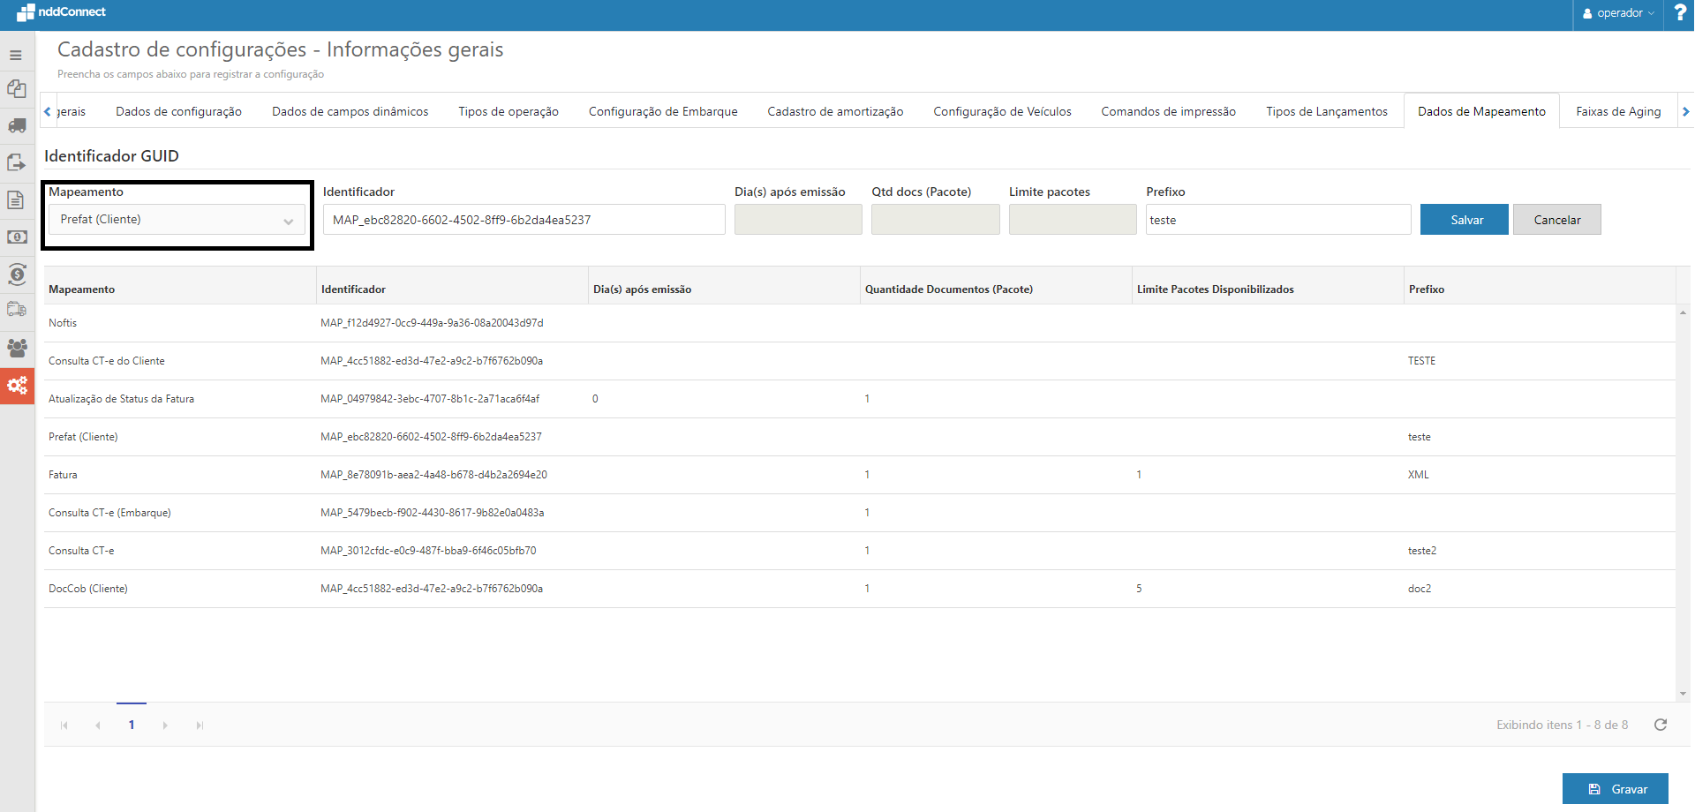This screenshot has height=812, width=1695.
Task: Click the export document arrow icon
Action: [17, 163]
